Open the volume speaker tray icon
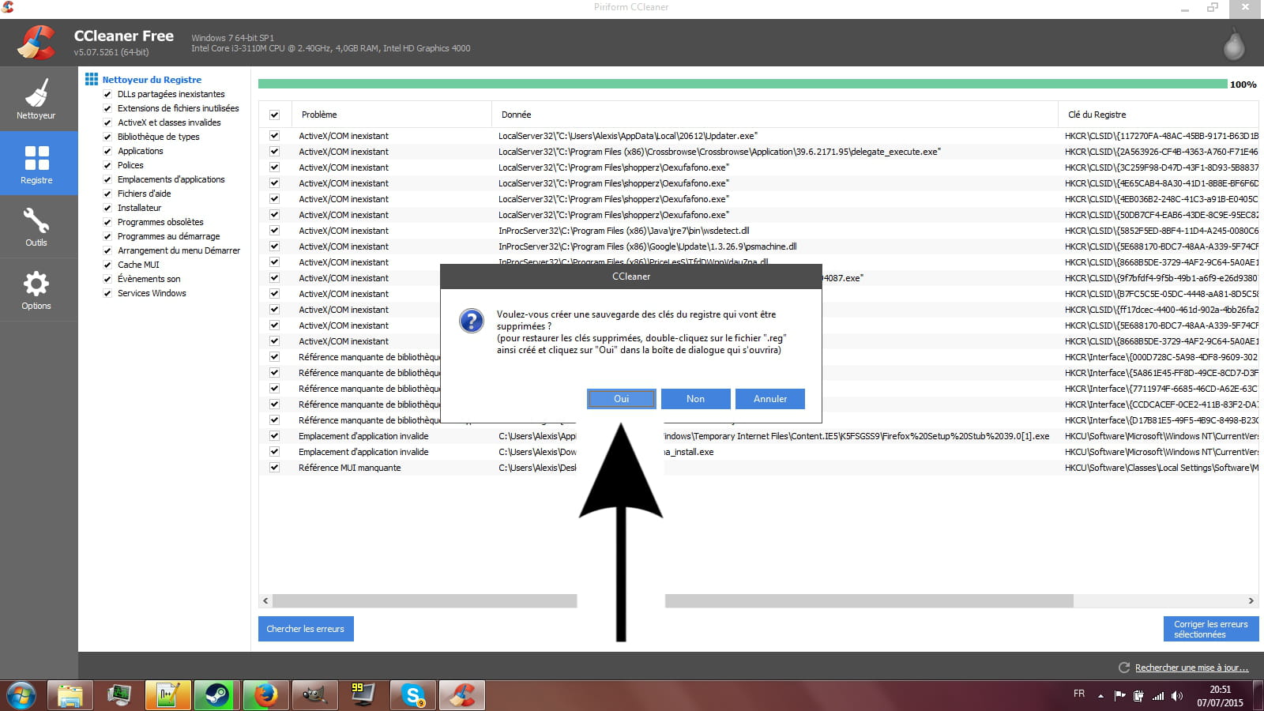 [1177, 696]
